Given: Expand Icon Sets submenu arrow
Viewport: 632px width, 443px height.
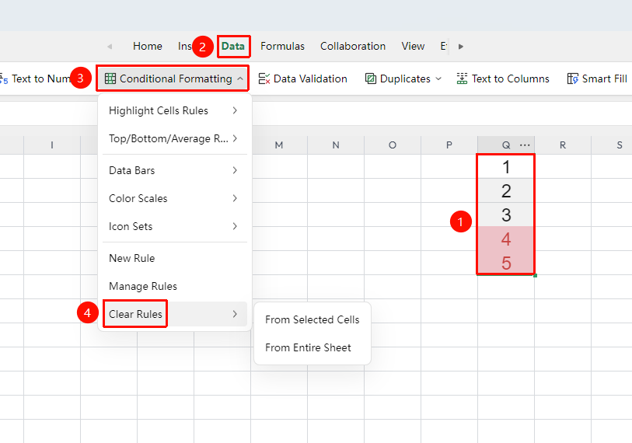Looking at the screenshot, I should point(235,226).
